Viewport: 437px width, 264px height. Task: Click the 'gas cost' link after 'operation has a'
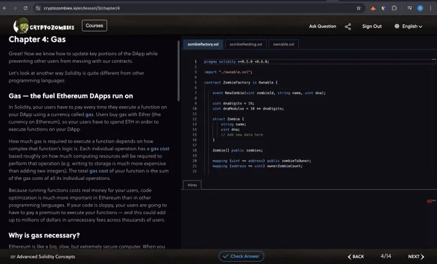(160, 149)
